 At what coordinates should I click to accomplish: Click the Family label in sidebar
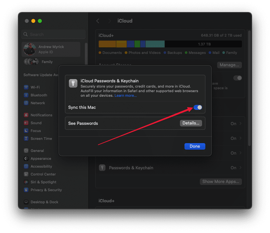click(47, 62)
